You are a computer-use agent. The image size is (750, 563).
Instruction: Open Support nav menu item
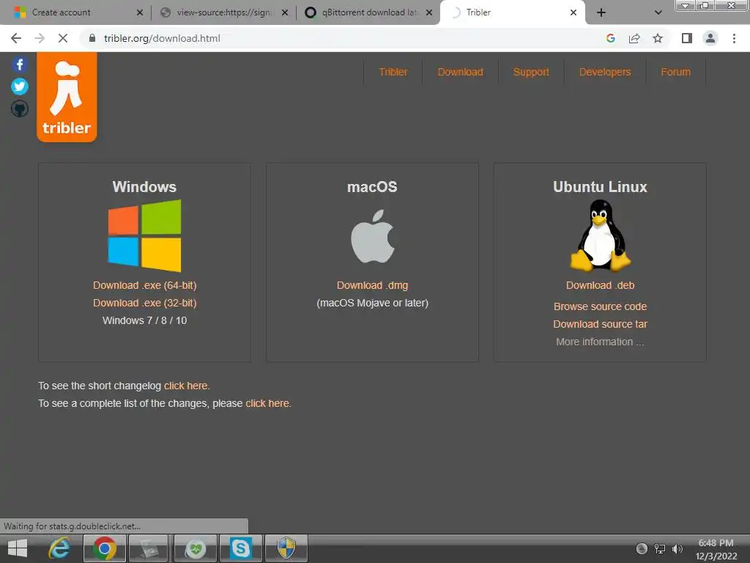(531, 72)
